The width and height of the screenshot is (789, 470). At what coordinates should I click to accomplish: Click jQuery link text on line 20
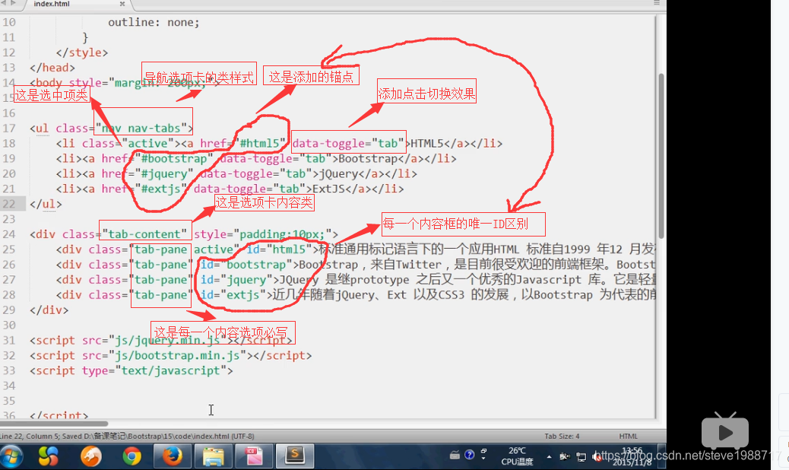pyautogui.click(x=338, y=173)
